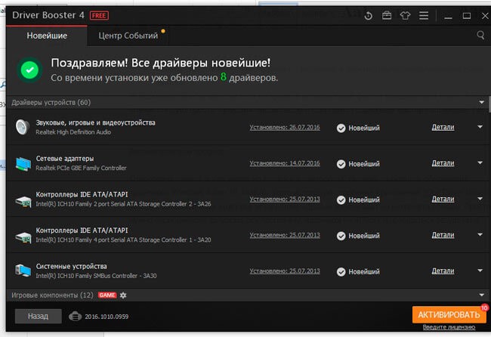Click the gear next to Игровые компоненты
This screenshot has width=491, height=337.
123,295
